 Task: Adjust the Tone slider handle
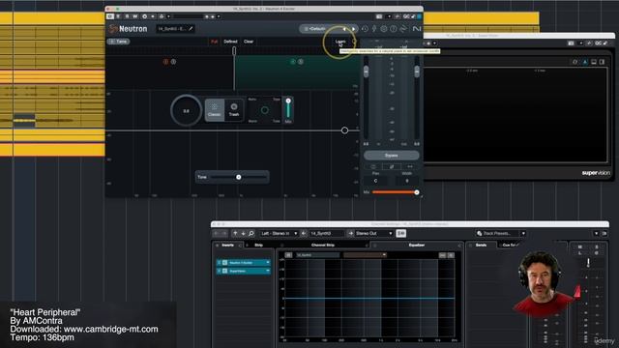239,177
